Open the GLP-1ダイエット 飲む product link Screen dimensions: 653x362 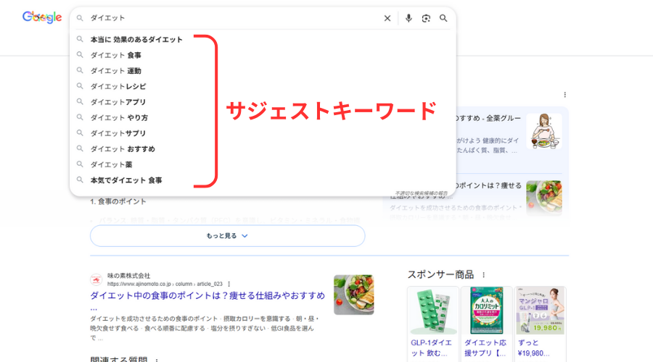point(431,348)
